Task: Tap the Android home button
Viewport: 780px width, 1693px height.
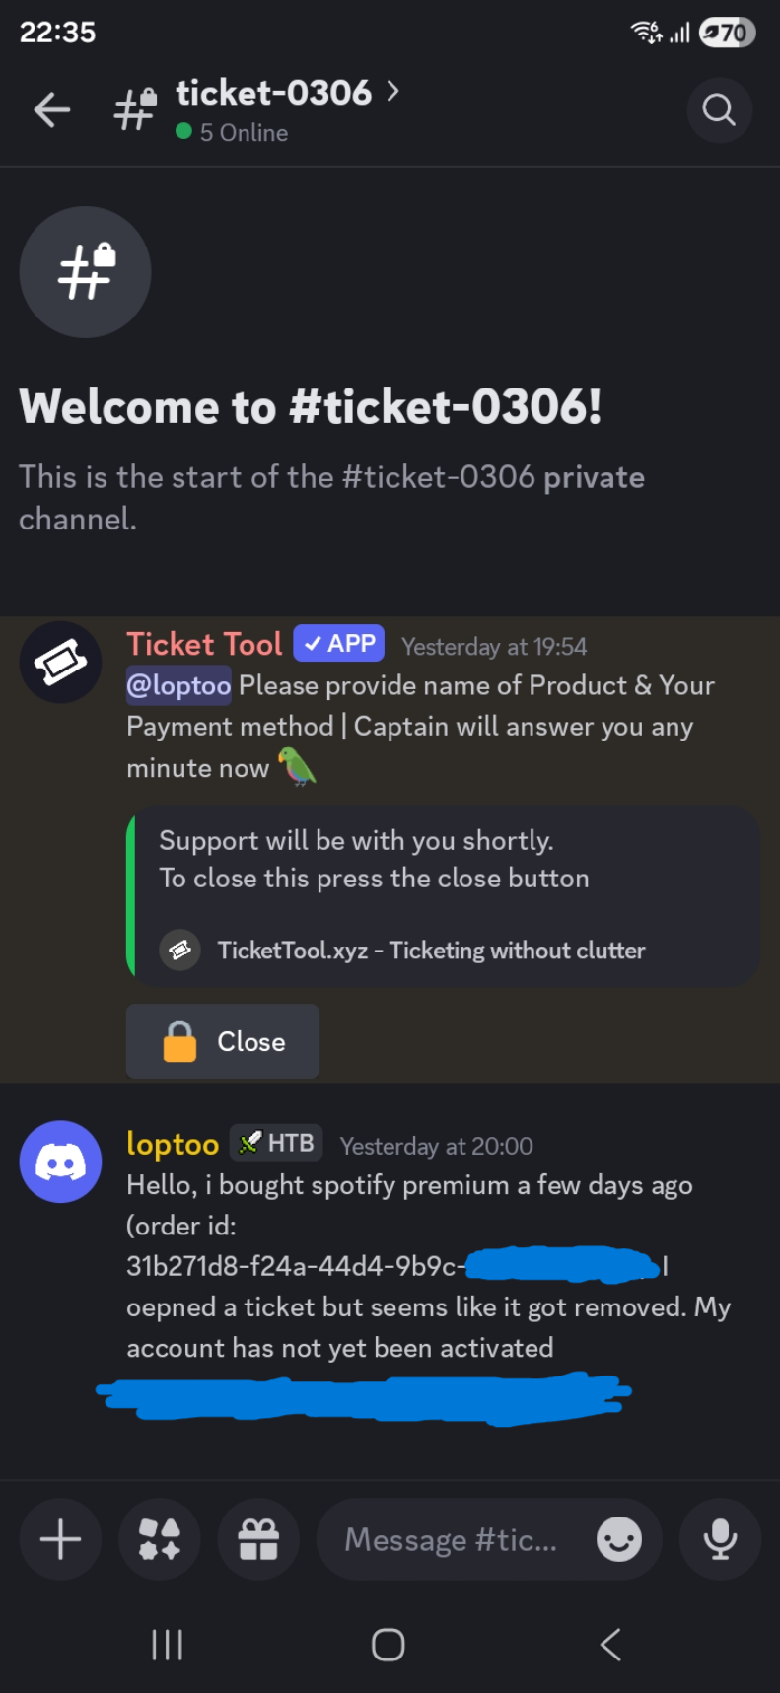Action: pyautogui.click(x=389, y=1644)
